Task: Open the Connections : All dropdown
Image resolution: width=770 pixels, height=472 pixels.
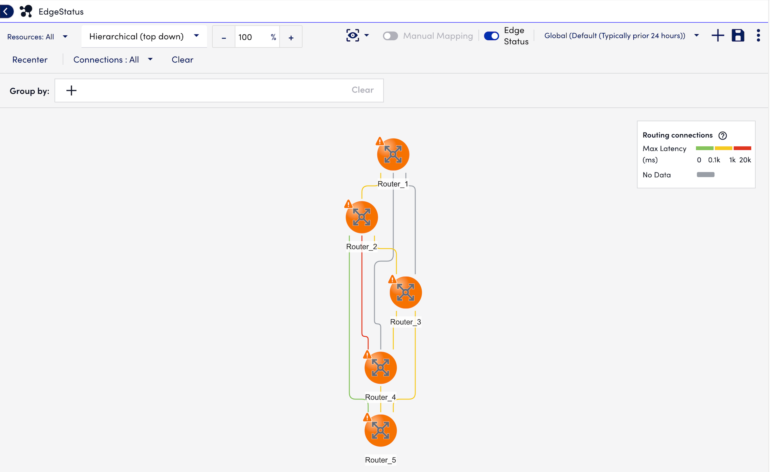Action: [113, 60]
